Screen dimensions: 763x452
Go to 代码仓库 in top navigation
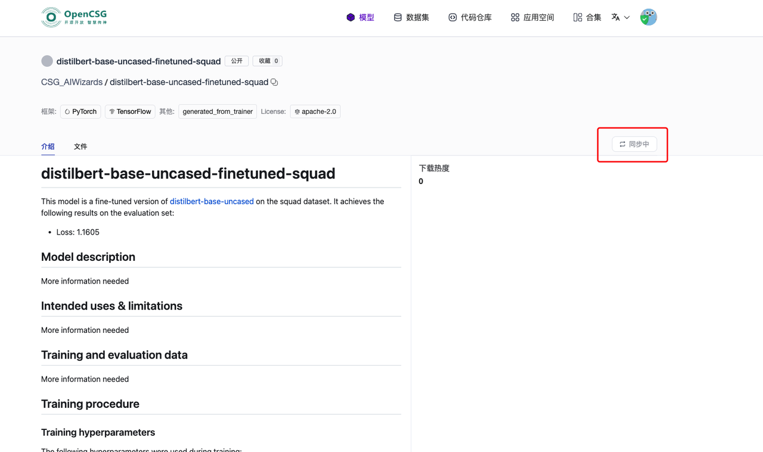[470, 17]
